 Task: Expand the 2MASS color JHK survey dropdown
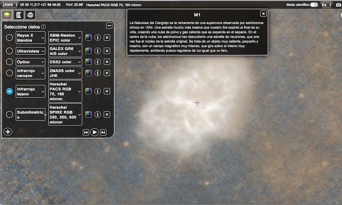click(65, 73)
